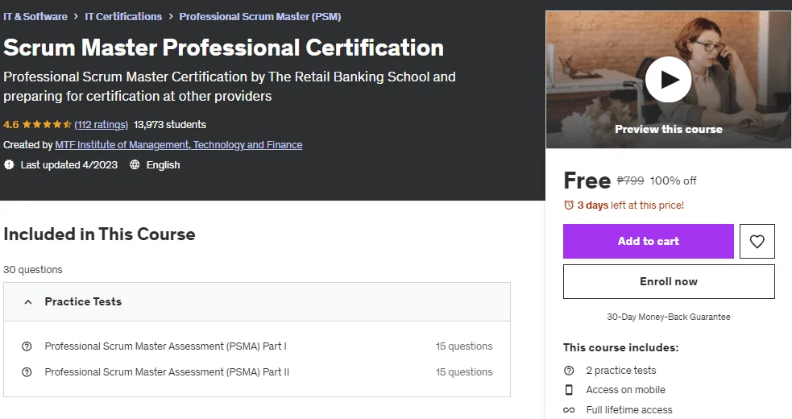The height and width of the screenshot is (419, 792).
Task: Add to cart purple button
Action: pos(648,241)
